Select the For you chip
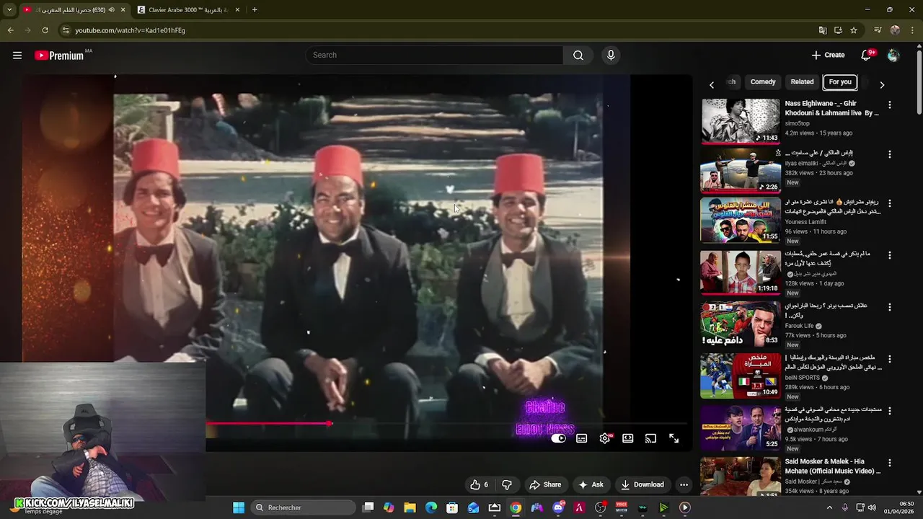The image size is (923, 519). coord(840,82)
